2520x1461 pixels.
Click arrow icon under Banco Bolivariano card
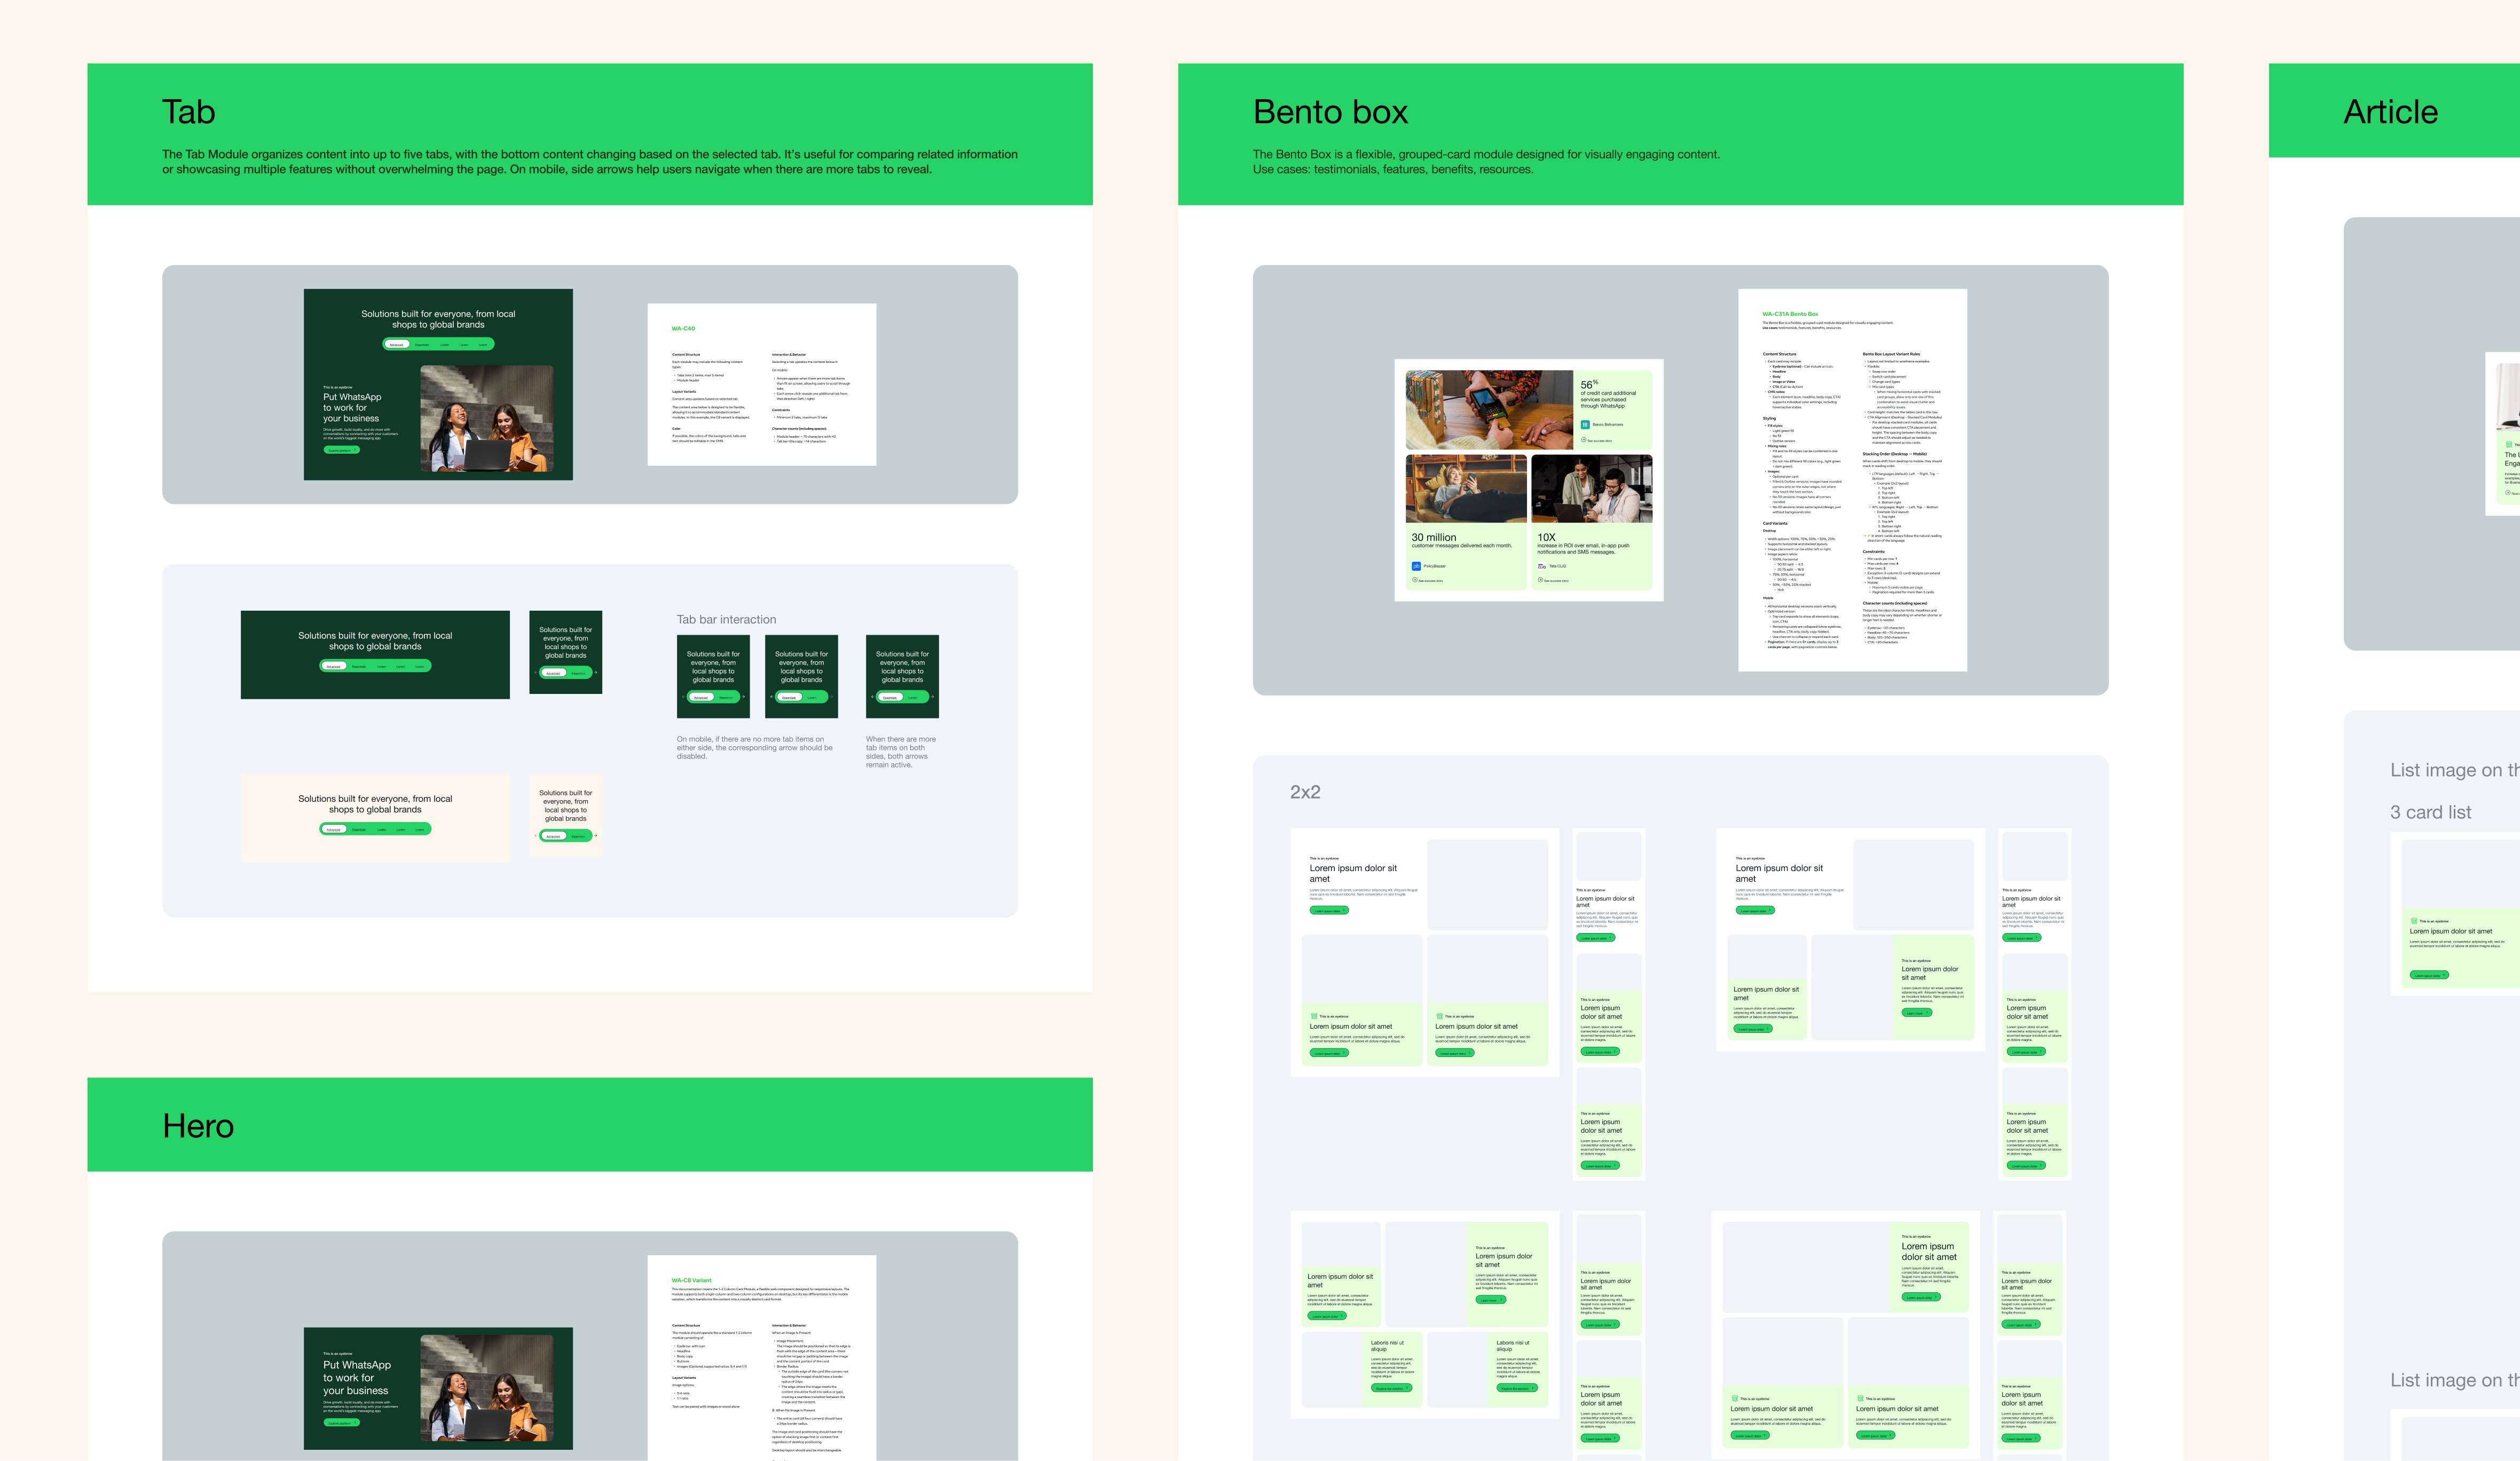coord(1584,440)
